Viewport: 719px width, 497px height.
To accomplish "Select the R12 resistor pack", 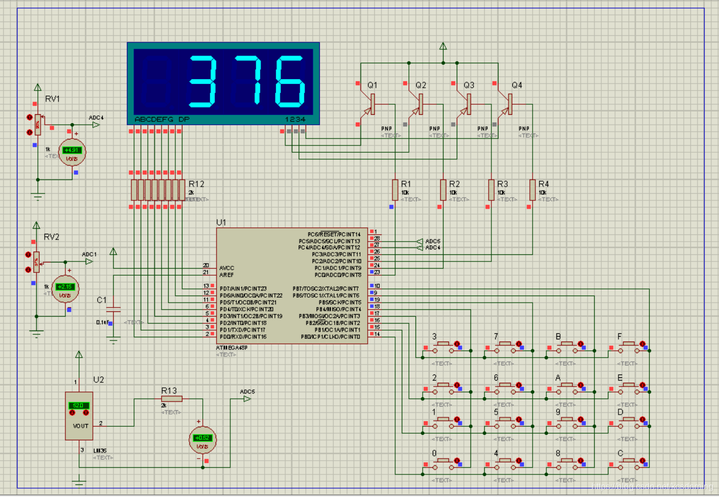I will (x=158, y=190).
